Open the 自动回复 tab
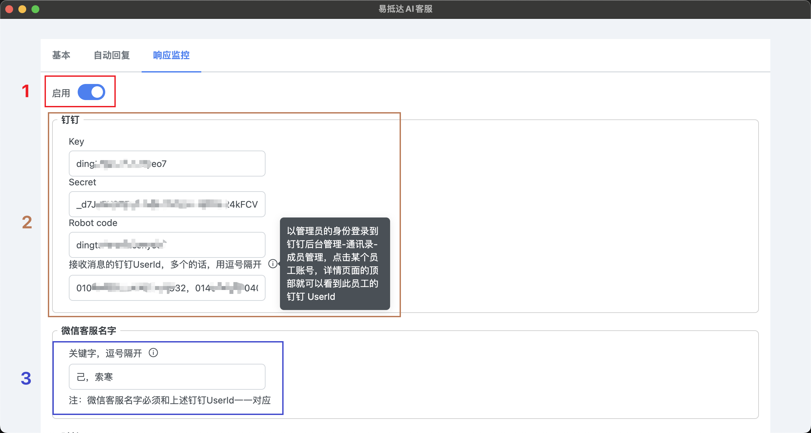The height and width of the screenshot is (433, 811). click(112, 55)
